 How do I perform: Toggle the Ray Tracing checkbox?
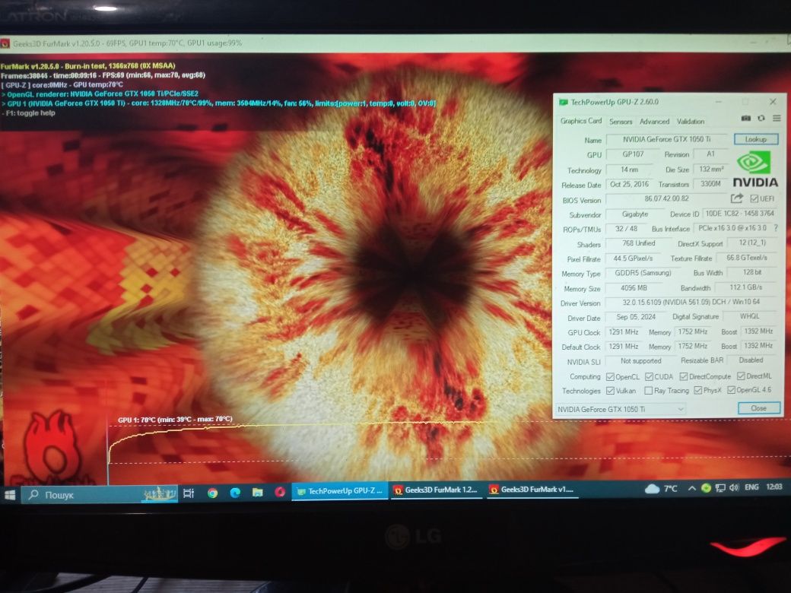649,391
